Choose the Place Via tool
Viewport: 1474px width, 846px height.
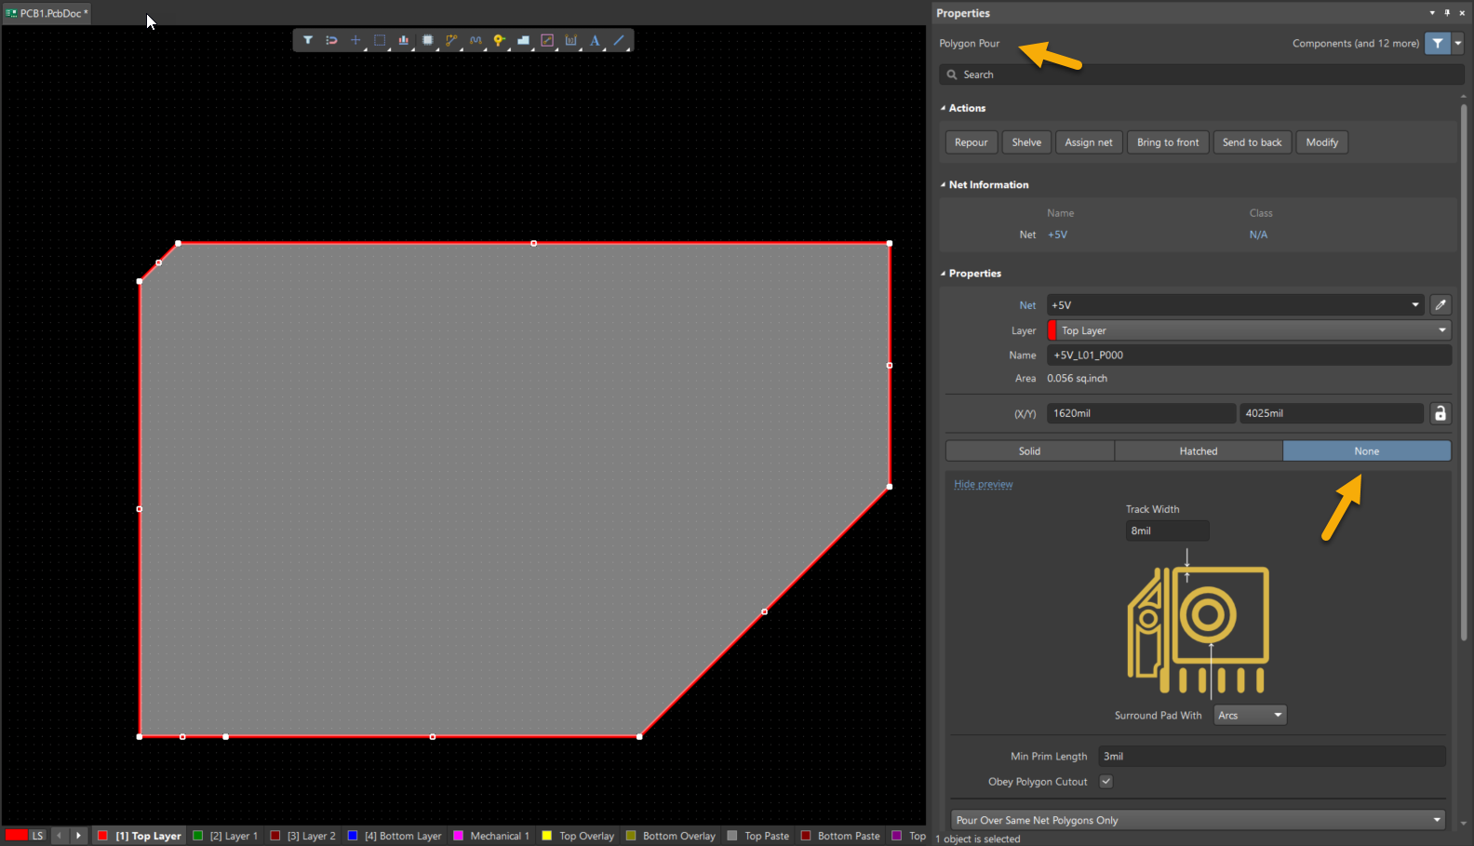[x=500, y=40]
